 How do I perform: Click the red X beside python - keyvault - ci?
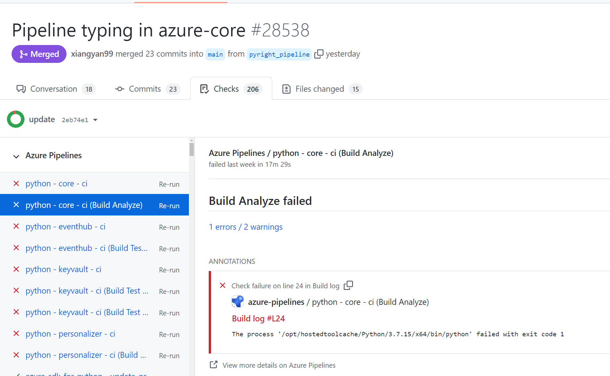(x=16, y=269)
